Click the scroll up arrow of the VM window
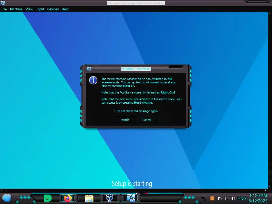Image resolution: width=272 pixels, height=204 pixels. [270, 14]
